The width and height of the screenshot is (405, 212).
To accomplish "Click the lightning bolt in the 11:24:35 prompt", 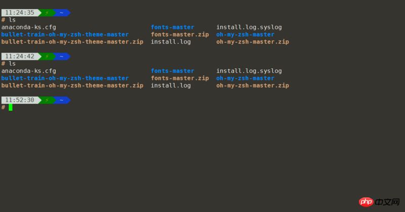I will pos(47,13).
